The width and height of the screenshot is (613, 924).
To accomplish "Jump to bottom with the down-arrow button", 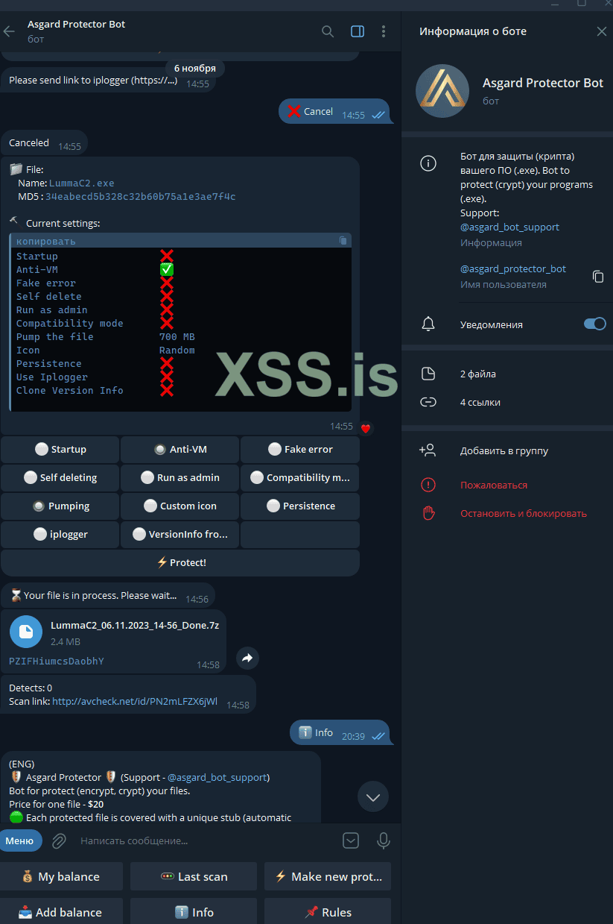I will [373, 797].
